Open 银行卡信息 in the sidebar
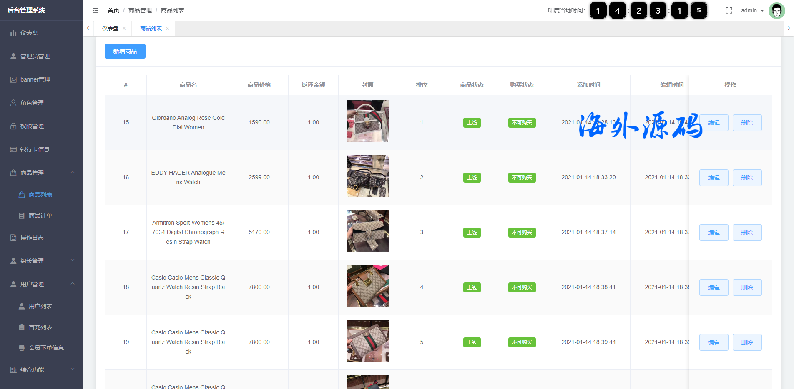This screenshot has width=794, height=389. click(35, 149)
